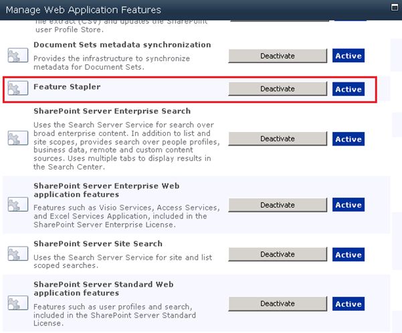Deactivate SharePoint Server Site Search
This screenshot has height=333, width=402.
(x=278, y=255)
